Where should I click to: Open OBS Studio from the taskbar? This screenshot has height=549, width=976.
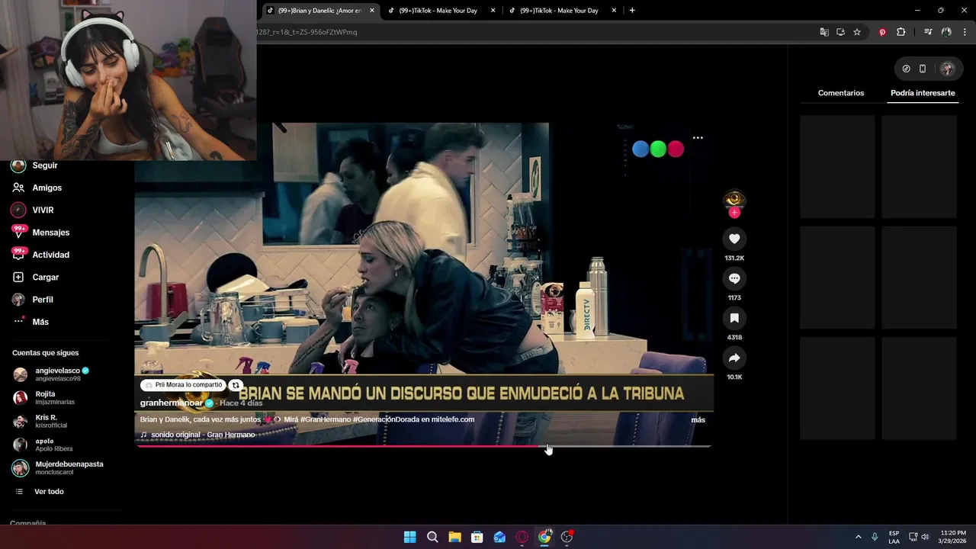[567, 537]
